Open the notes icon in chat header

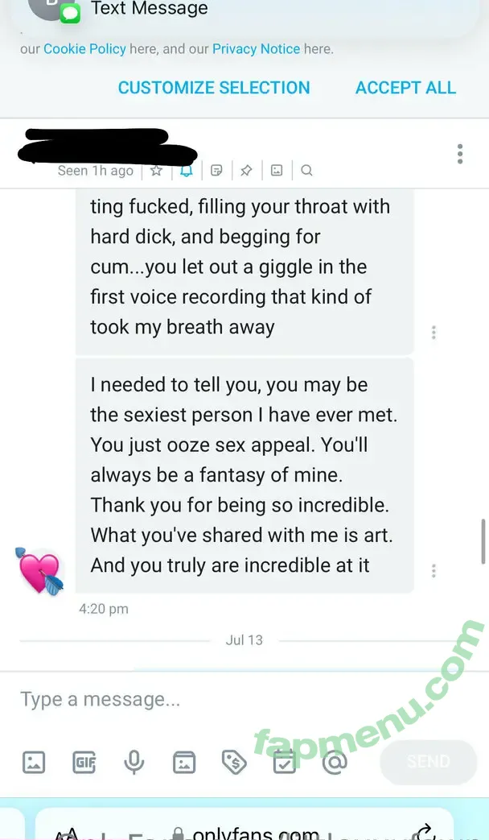(216, 171)
